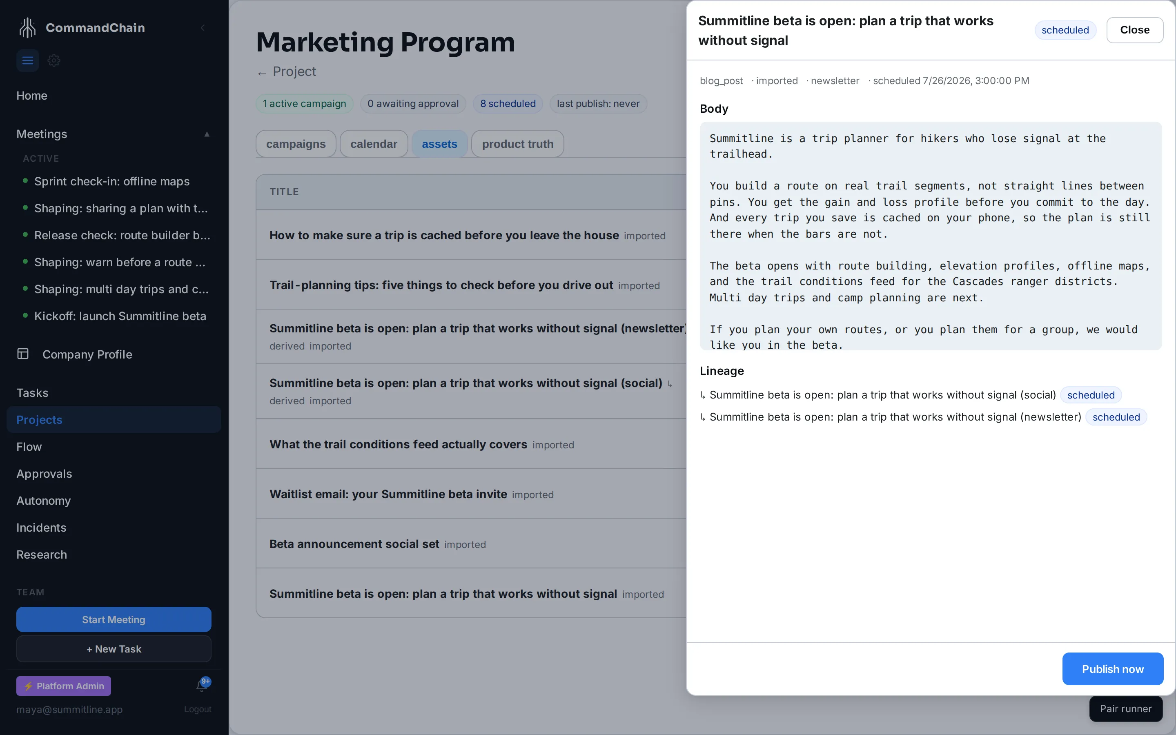Click the blog_post type label

pyautogui.click(x=721, y=81)
